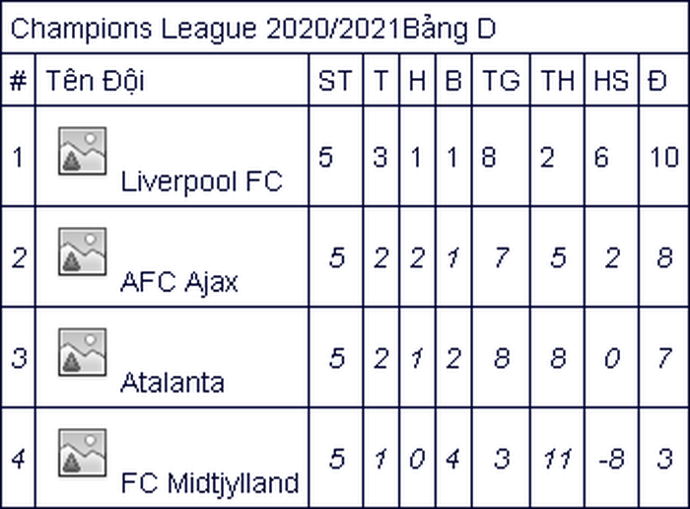
Task: Click the AFC Ajax team logo placeholder
Action: pyautogui.click(x=82, y=252)
